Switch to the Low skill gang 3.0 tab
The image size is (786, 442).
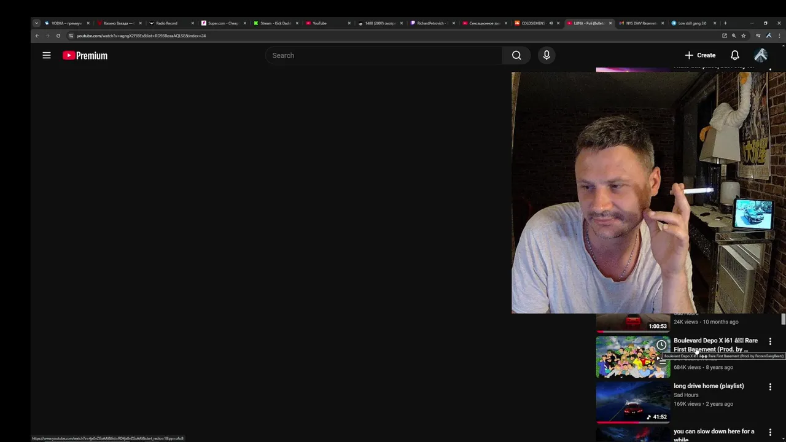tap(693, 23)
